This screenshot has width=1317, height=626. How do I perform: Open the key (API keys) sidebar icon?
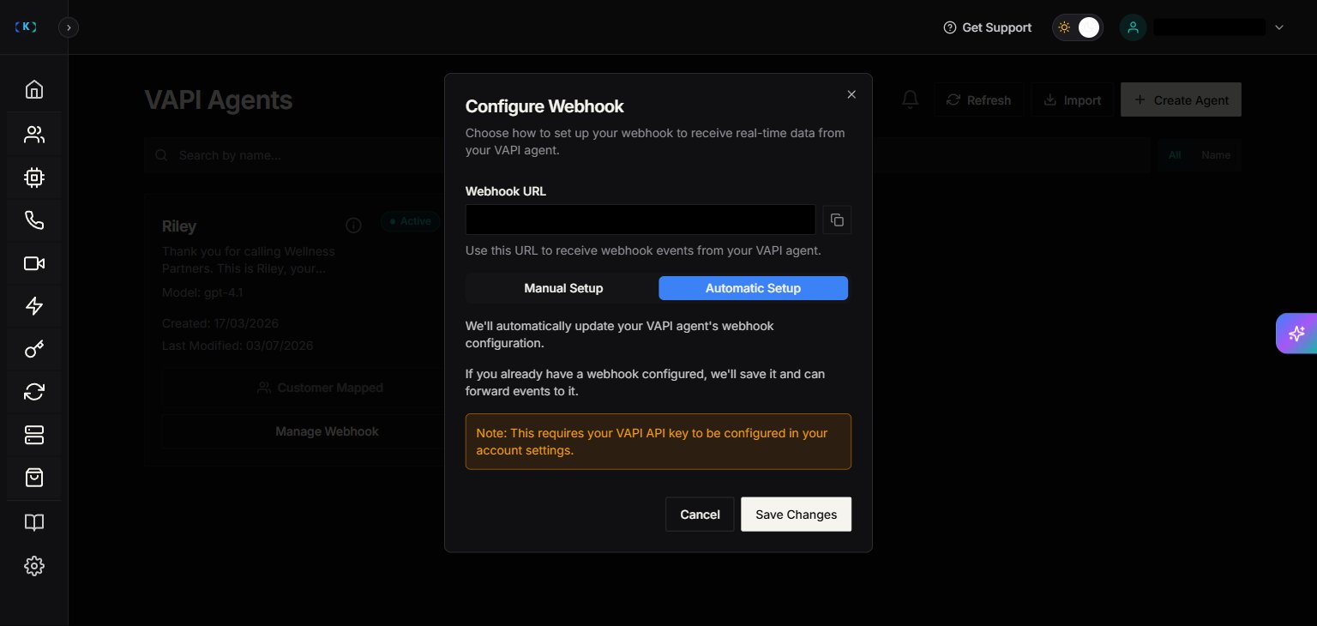(34, 349)
